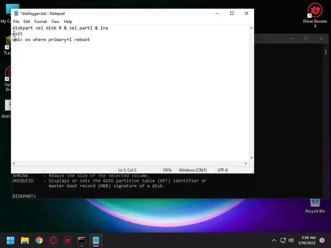331x248 pixels.
Task: Minimize the background console window
Action: [292, 39]
